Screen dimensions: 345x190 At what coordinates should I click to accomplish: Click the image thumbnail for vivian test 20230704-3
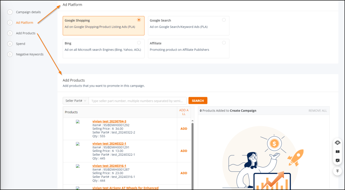[78, 122]
